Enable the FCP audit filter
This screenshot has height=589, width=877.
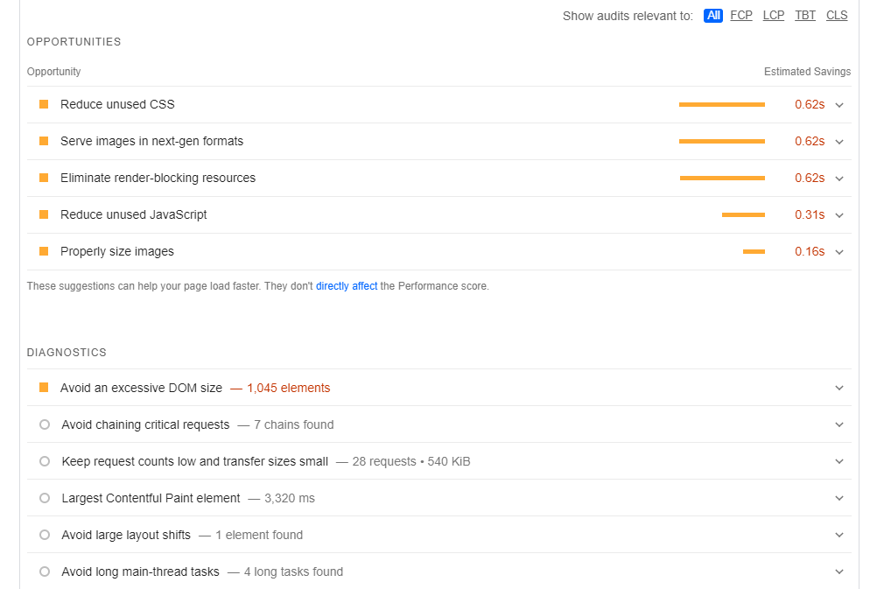741,15
